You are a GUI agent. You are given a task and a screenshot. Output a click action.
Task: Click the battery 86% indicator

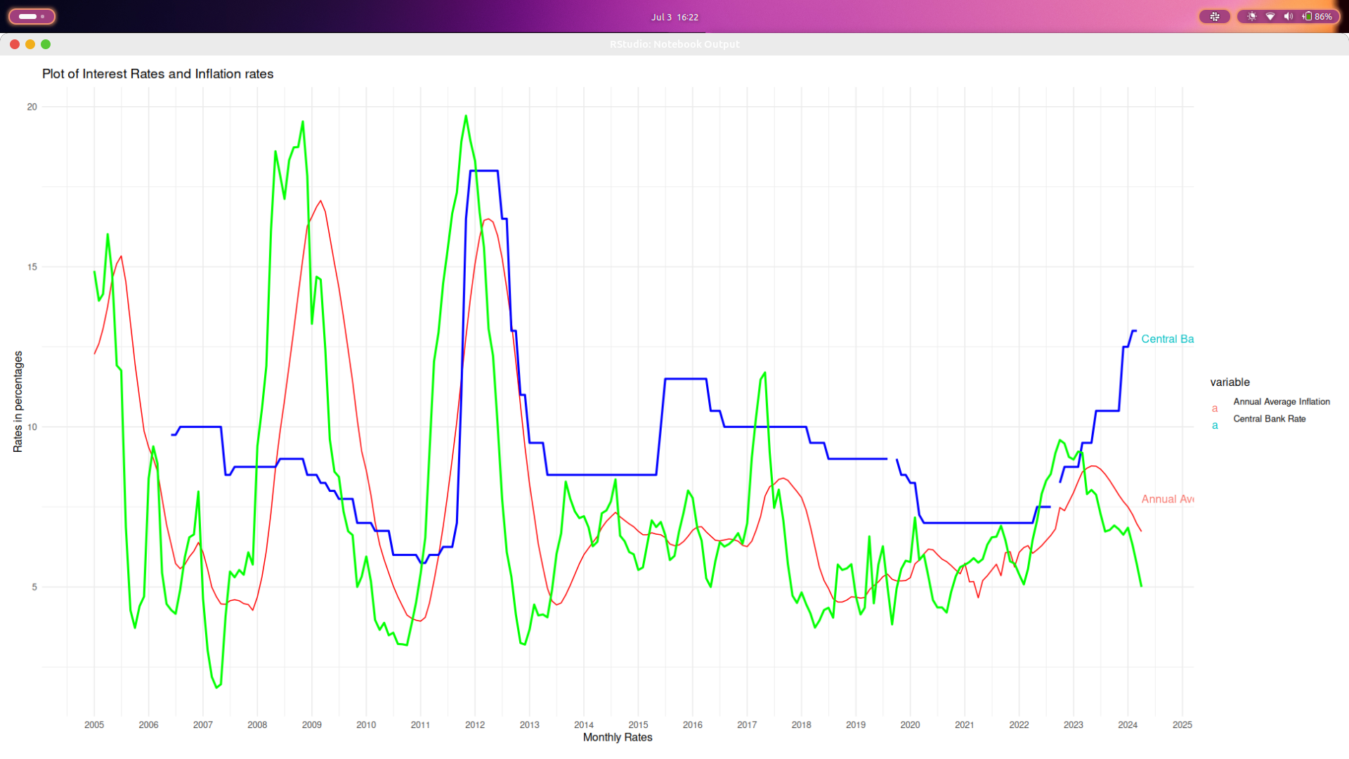pos(1317,16)
